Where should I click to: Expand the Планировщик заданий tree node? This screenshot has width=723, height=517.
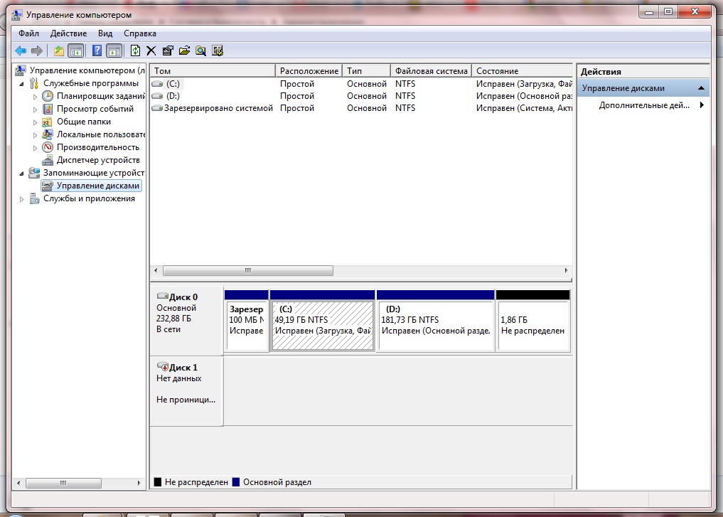tap(35, 97)
